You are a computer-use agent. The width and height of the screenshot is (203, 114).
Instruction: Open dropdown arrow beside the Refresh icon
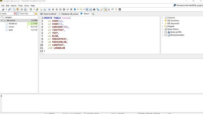click(34, 9)
